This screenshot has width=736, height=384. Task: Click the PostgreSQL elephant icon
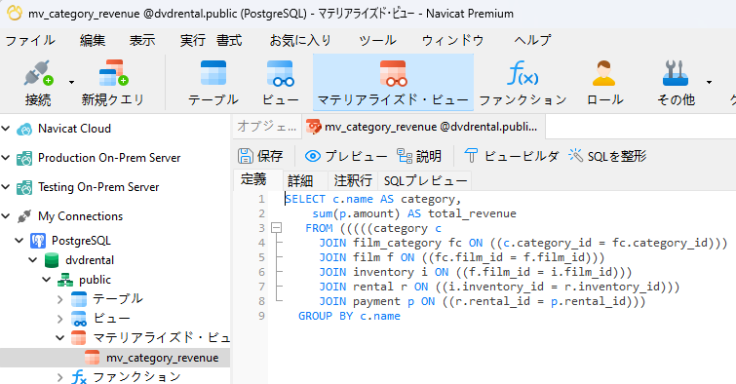38,241
